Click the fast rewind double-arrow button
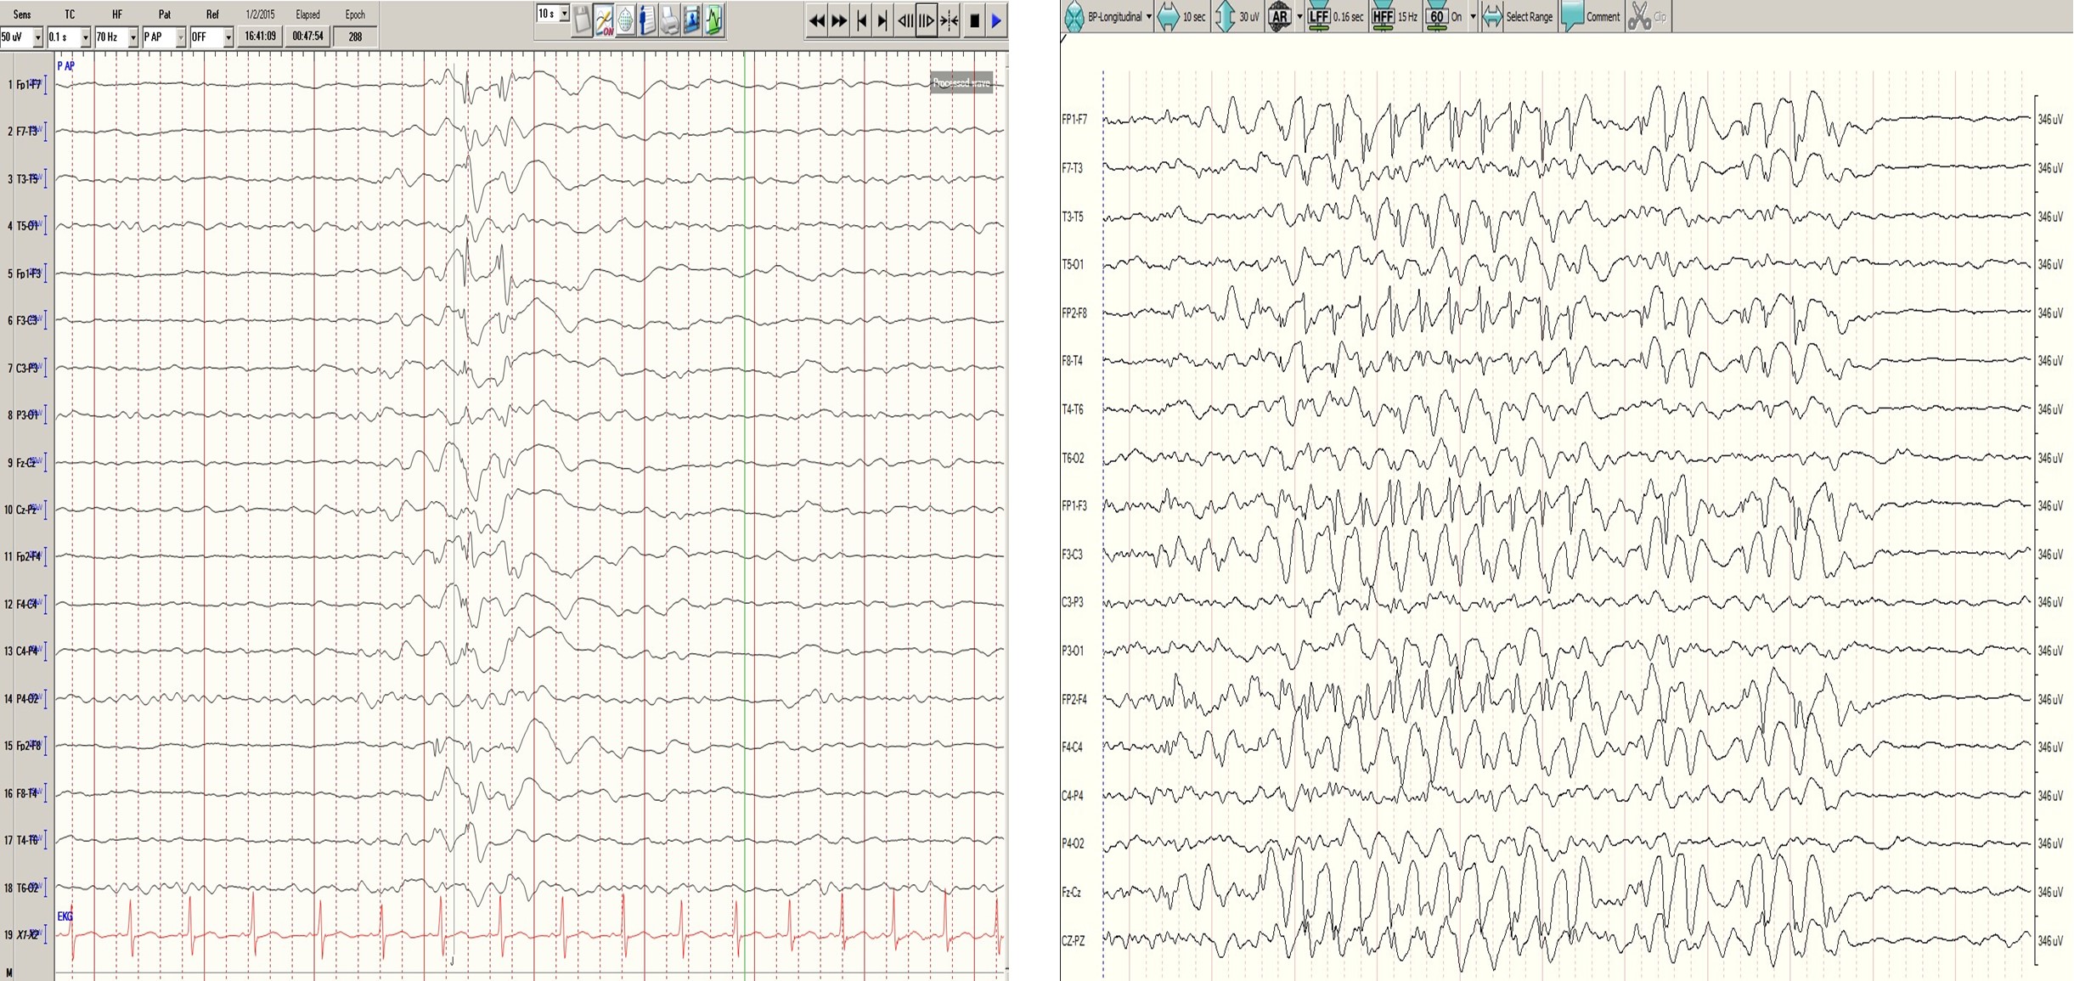The height and width of the screenshot is (981, 2074). click(816, 21)
